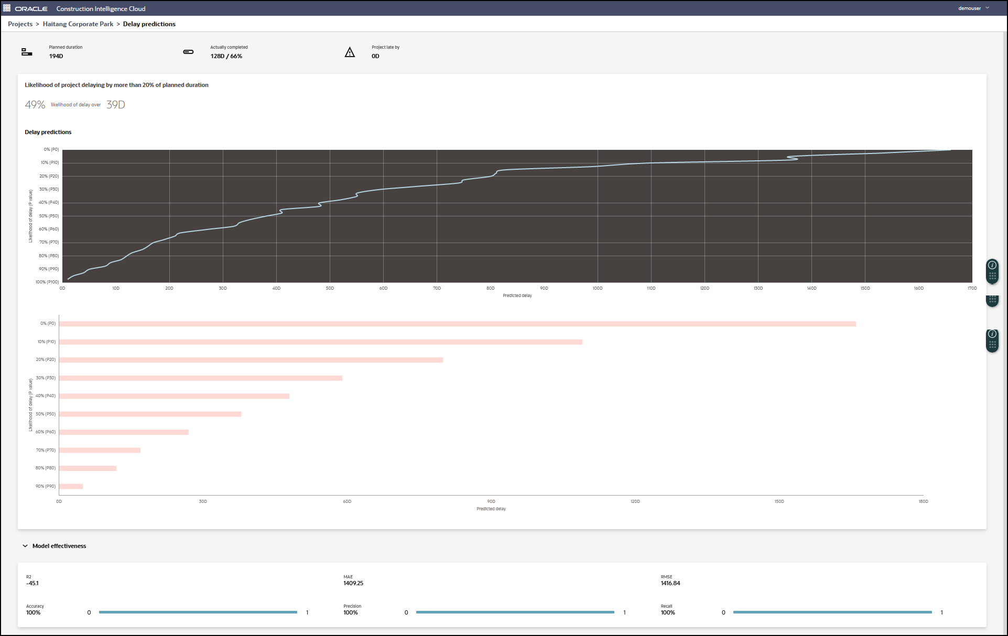Click grid dots handle beside bar chart
The width and height of the screenshot is (1008, 636).
pos(992,345)
